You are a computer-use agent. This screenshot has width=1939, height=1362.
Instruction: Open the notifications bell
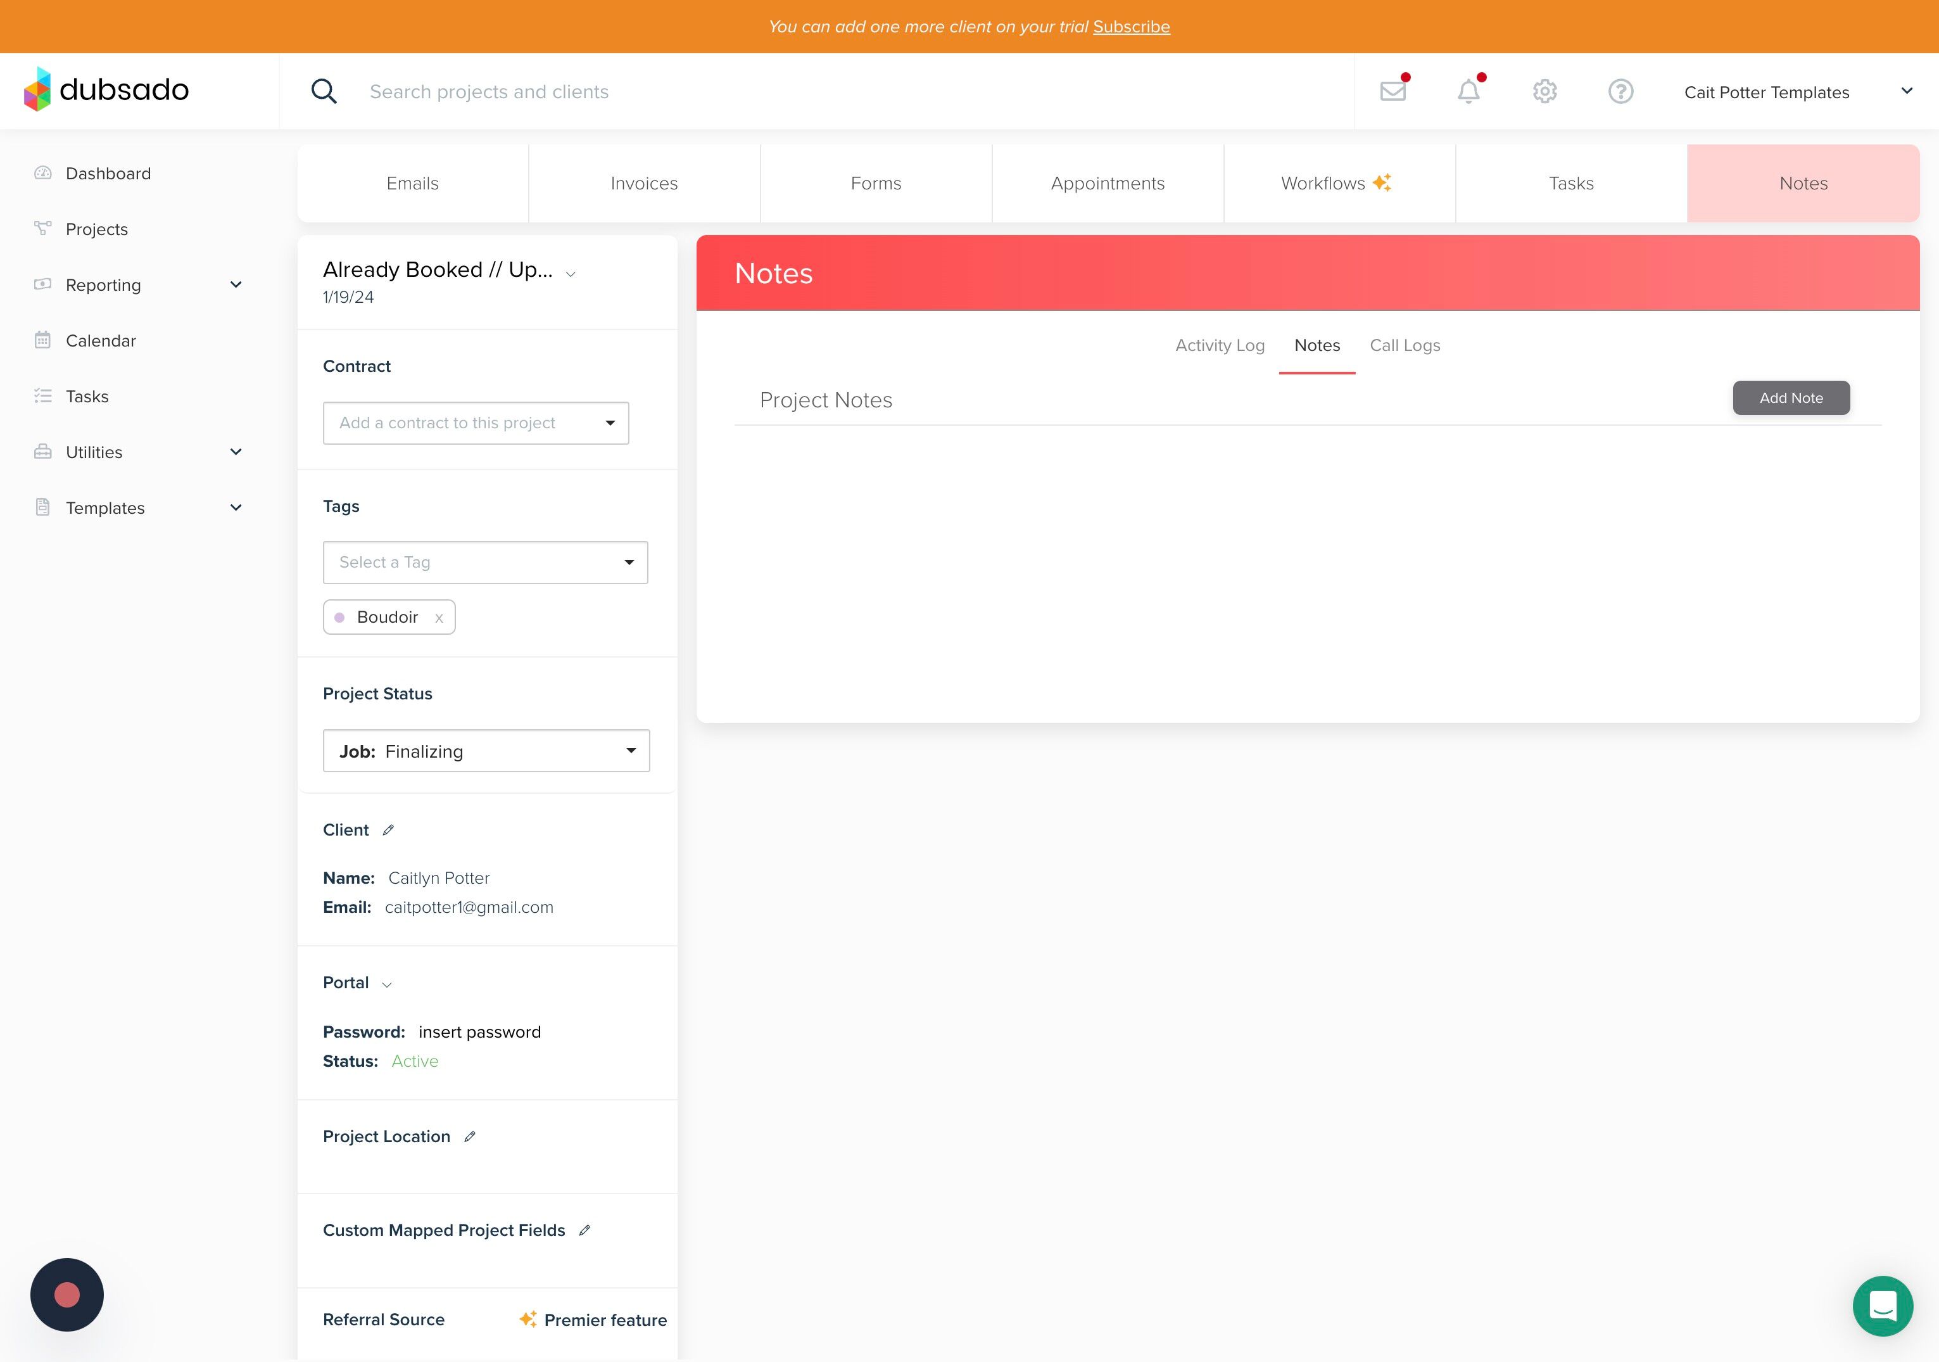(1468, 91)
